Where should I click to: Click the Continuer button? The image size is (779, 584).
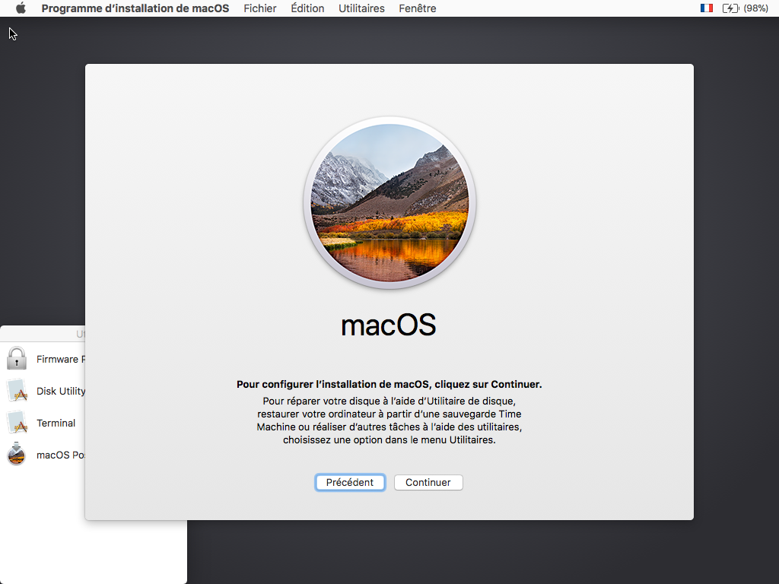coord(428,482)
